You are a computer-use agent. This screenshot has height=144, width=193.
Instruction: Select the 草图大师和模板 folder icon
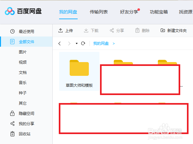tap(79, 68)
